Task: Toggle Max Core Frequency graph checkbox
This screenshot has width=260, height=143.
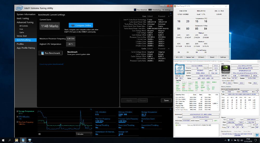Action: point(17,122)
